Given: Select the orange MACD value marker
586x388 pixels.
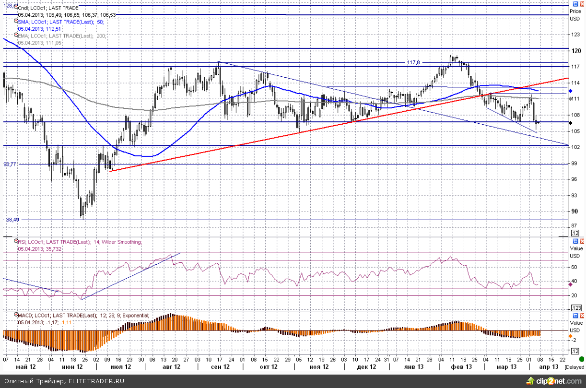Looking at the screenshot, I should click(570, 336).
